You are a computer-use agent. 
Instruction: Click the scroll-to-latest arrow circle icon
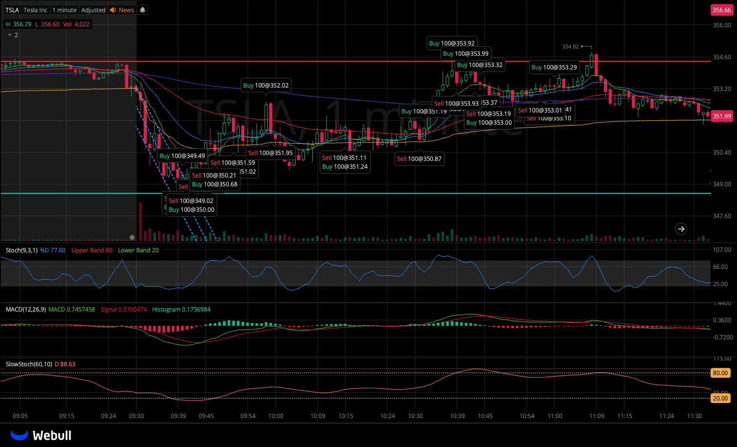coord(681,228)
